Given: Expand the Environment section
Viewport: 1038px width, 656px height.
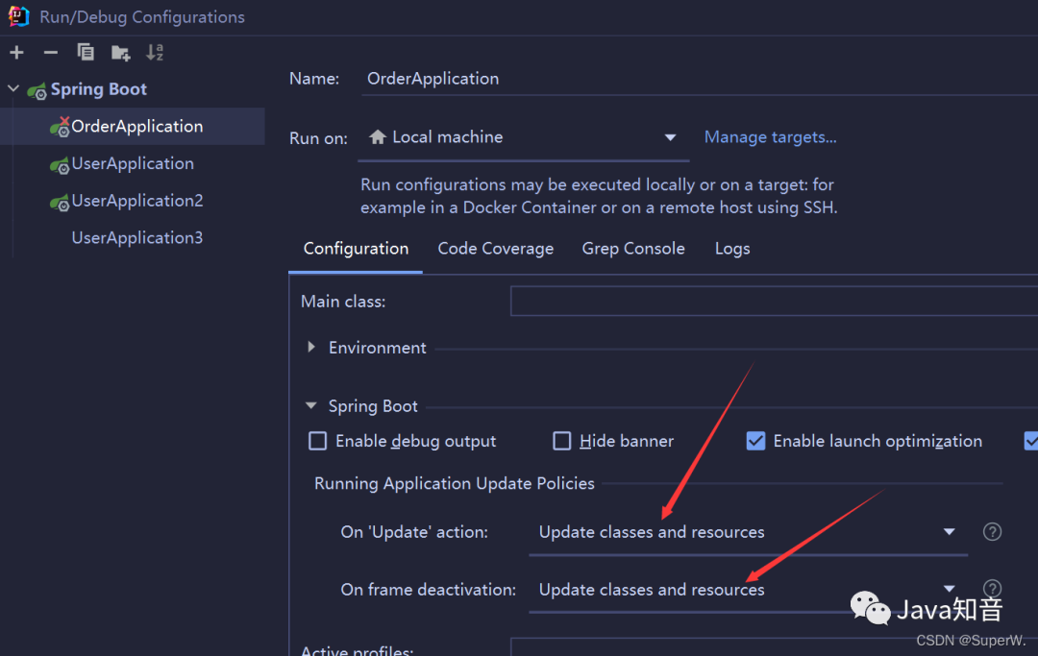Looking at the screenshot, I should [311, 347].
